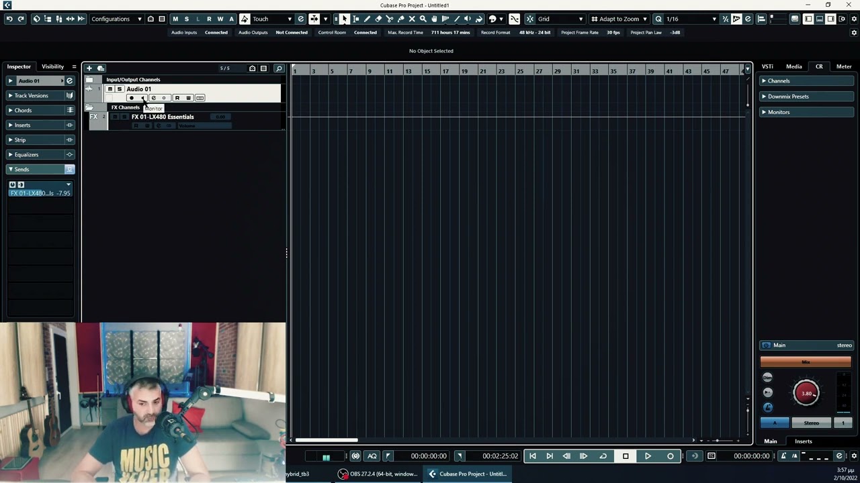Select the Object Selection arrow tool
Image resolution: width=860 pixels, height=483 pixels.
pos(344,19)
